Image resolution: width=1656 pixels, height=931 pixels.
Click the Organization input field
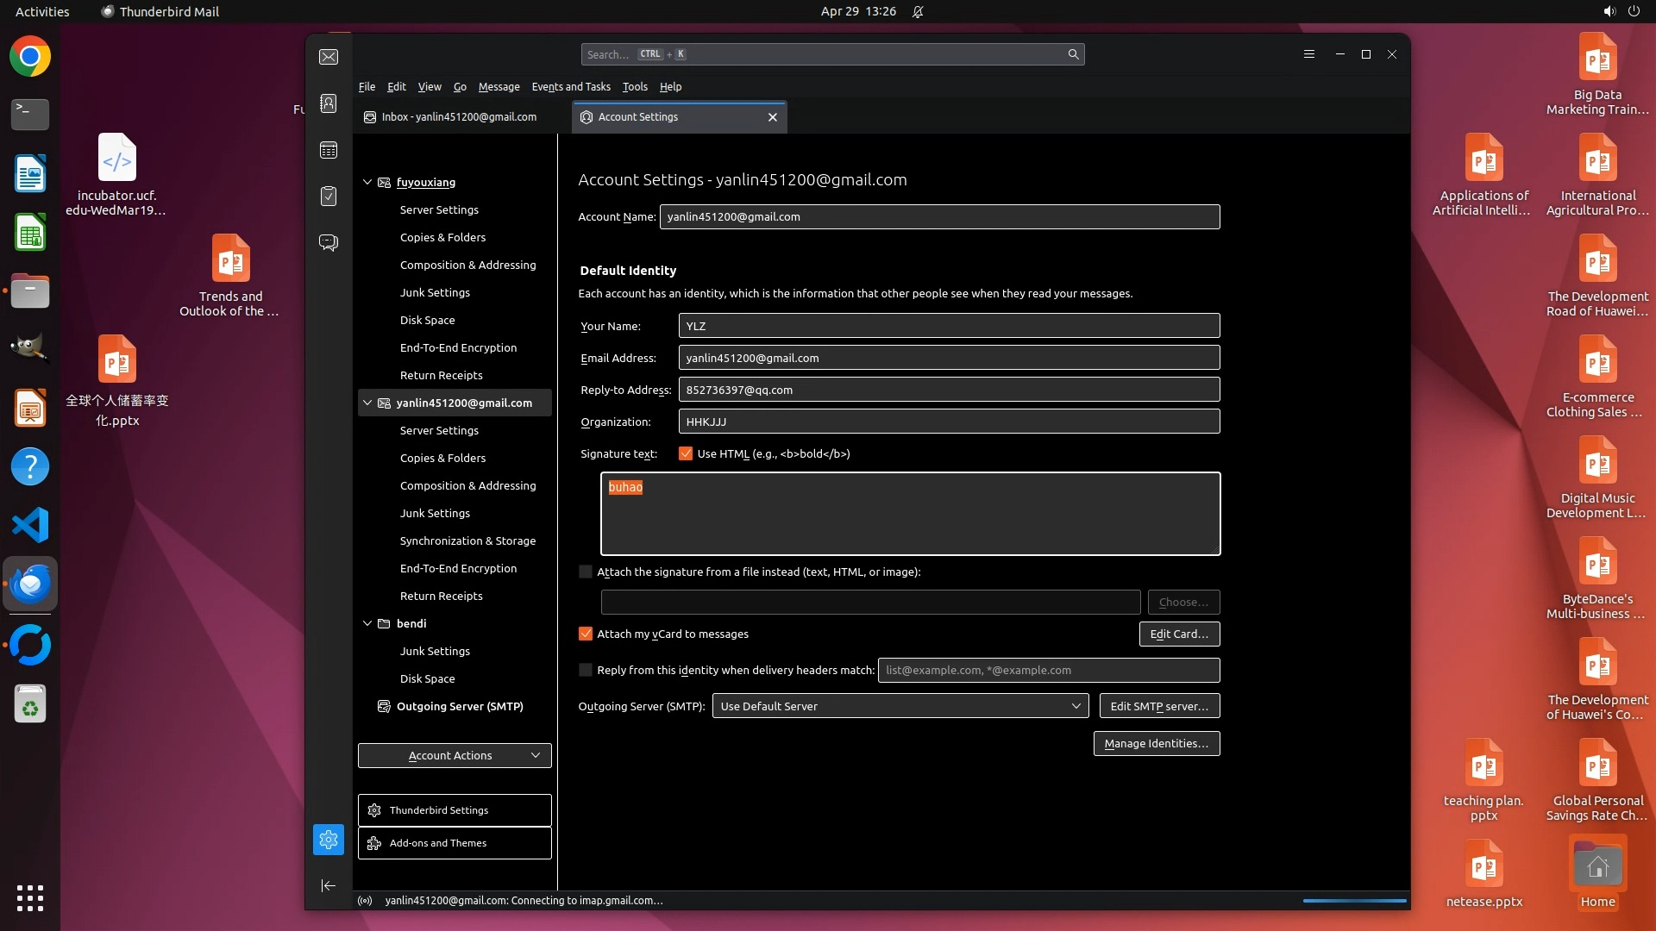tap(949, 422)
